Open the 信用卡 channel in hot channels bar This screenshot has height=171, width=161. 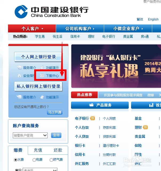click(x=75, y=36)
